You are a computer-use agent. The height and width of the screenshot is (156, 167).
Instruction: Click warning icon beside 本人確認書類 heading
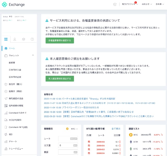[x=47, y=59]
